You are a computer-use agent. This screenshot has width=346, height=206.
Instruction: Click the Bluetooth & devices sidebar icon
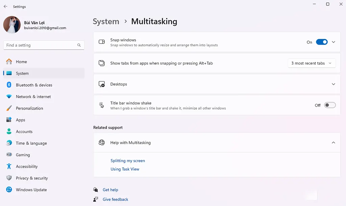pos(9,85)
